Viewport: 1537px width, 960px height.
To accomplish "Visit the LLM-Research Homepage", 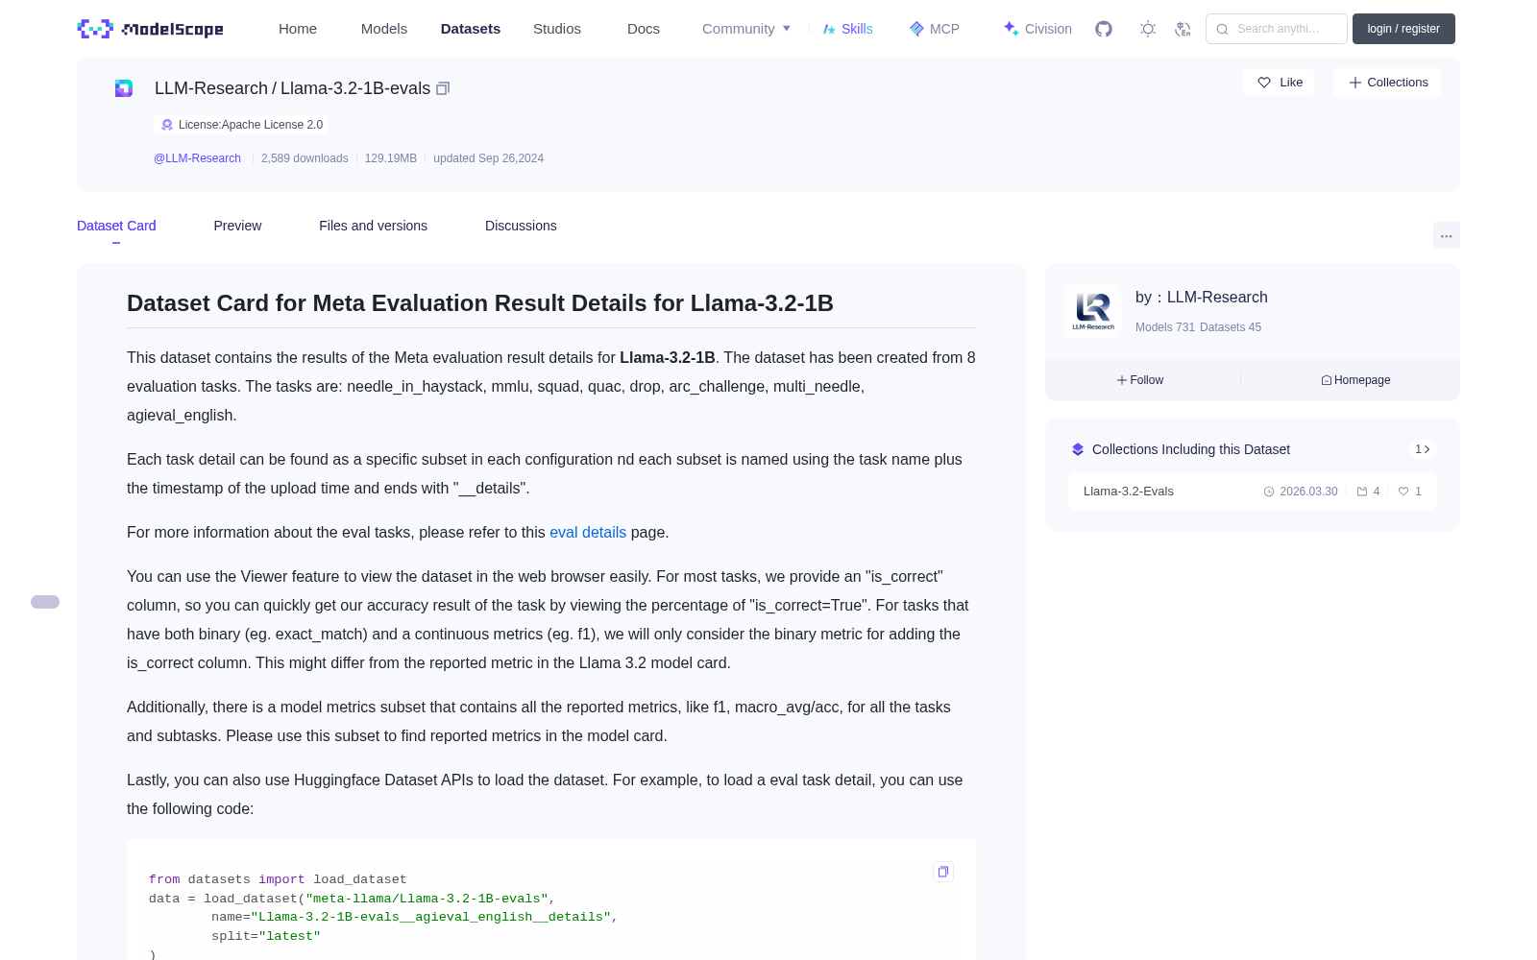I will click(x=1355, y=380).
